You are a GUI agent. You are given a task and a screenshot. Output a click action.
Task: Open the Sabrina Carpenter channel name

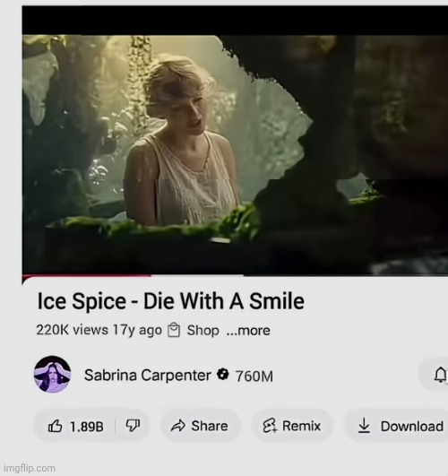click(148, 376)
